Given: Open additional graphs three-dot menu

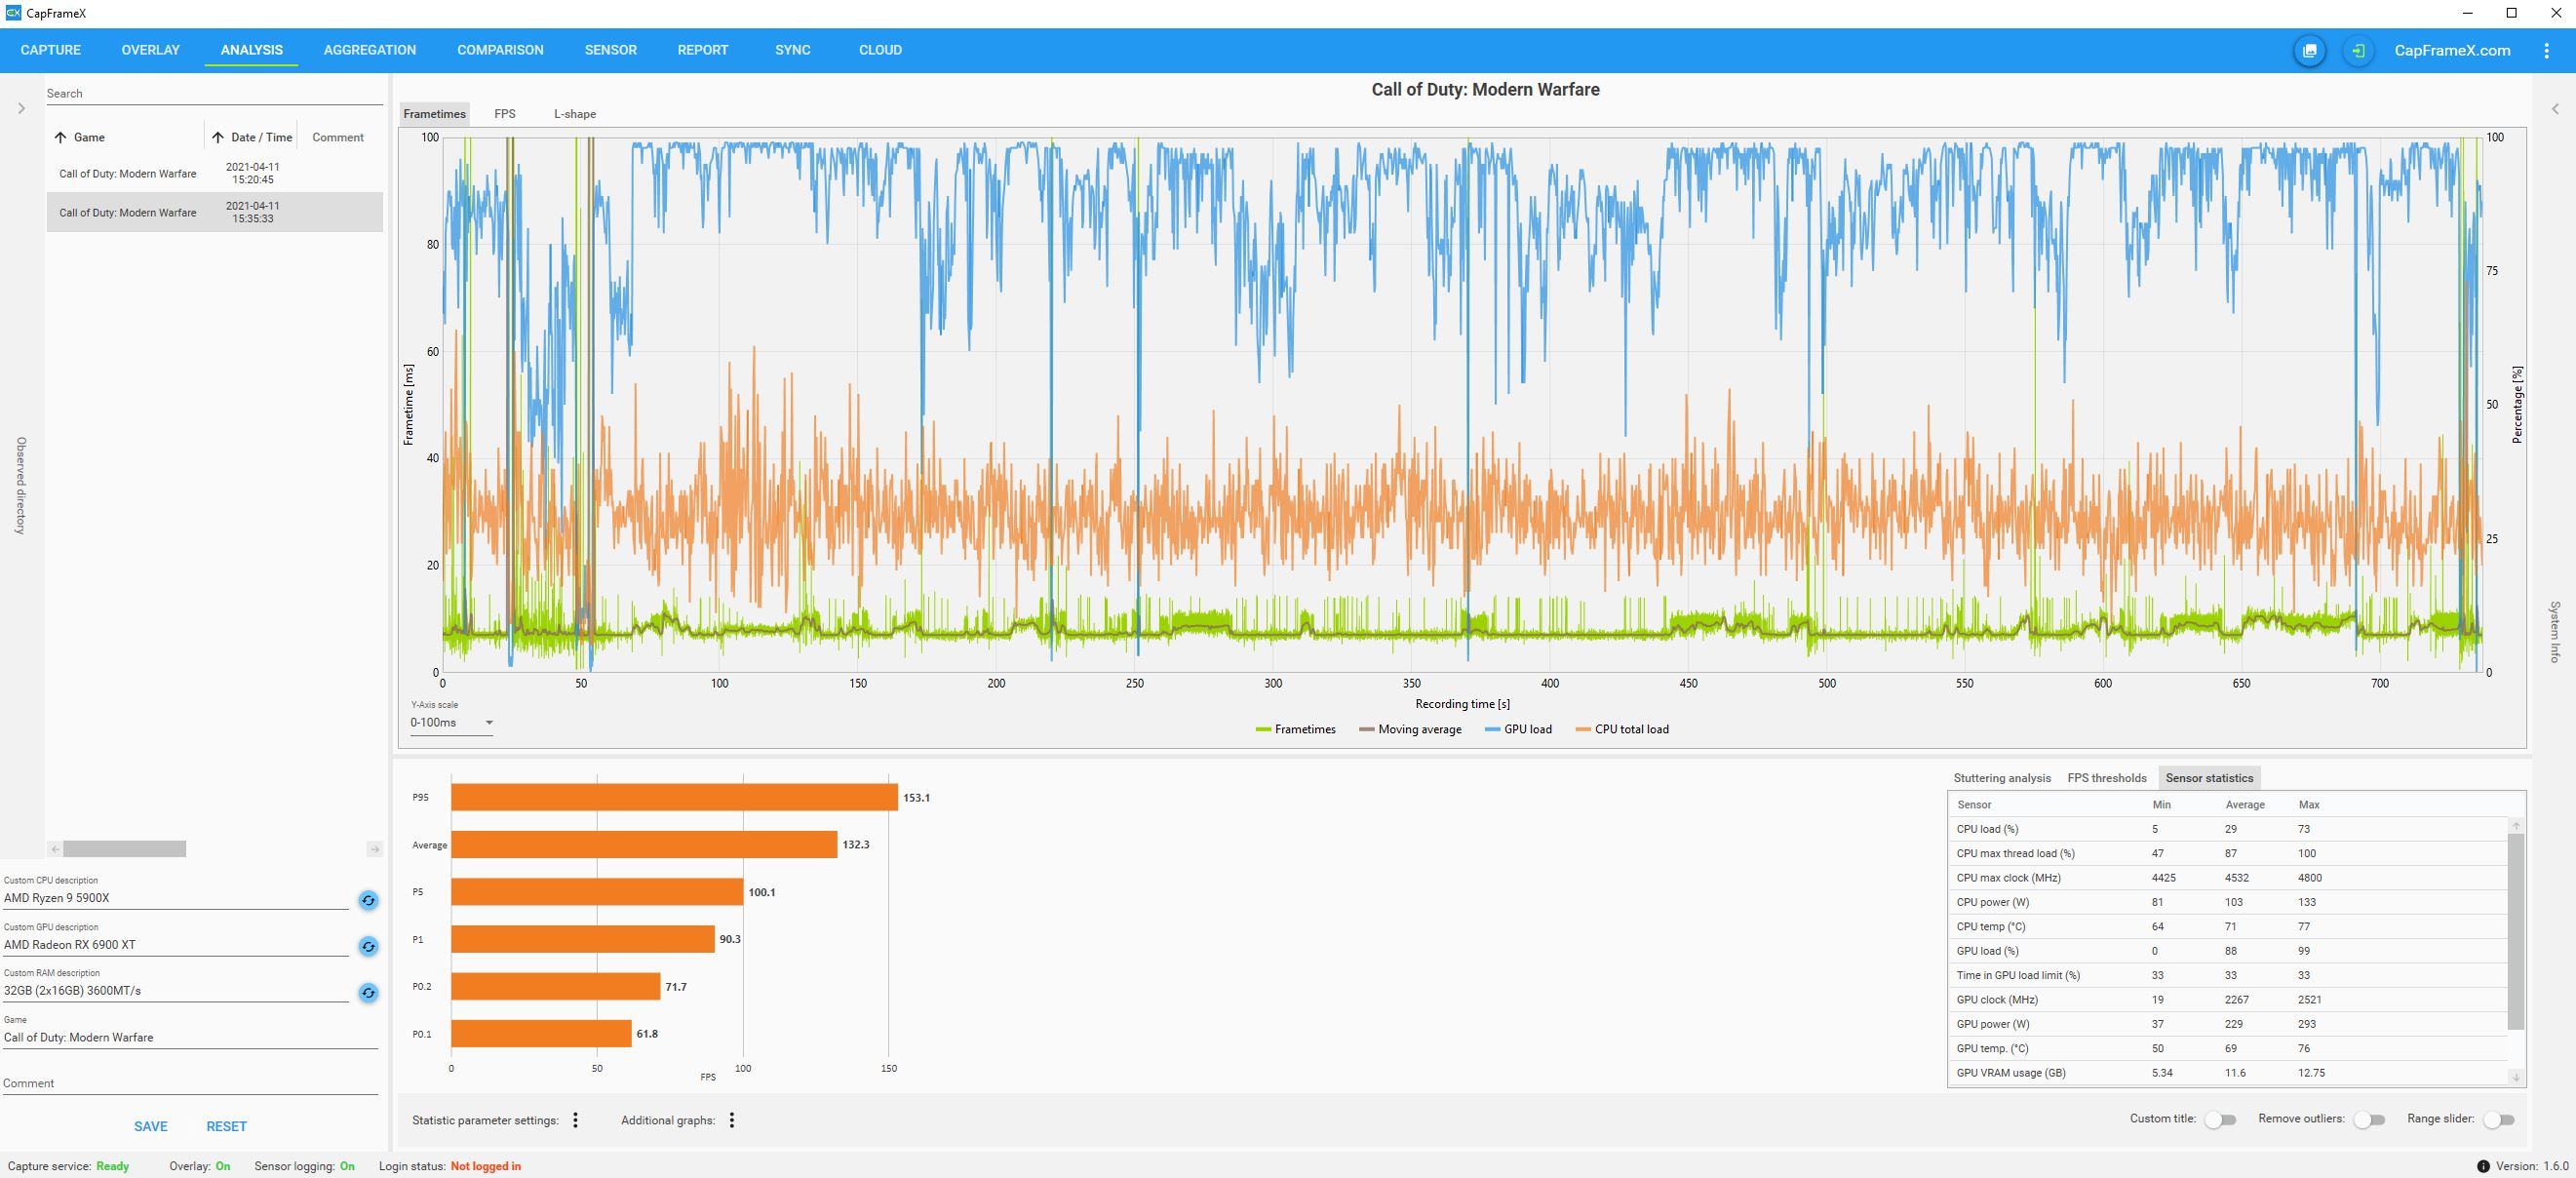Looking at the screenshot, I should tap(732, 1120).
